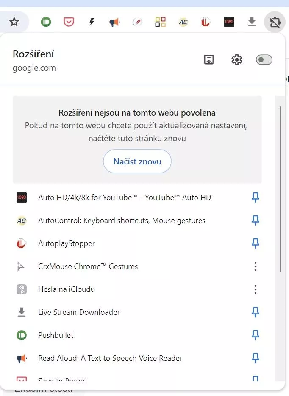Image resolution: width=289 pixels, height=396 pixels.
Task: Click the extensions puzzle toolbar button
Action: coord(275,22)
